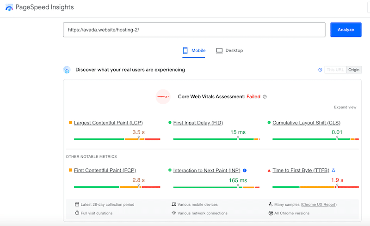Expand view of Core Web Vitals
370x226 pixels.
point(345,107)
